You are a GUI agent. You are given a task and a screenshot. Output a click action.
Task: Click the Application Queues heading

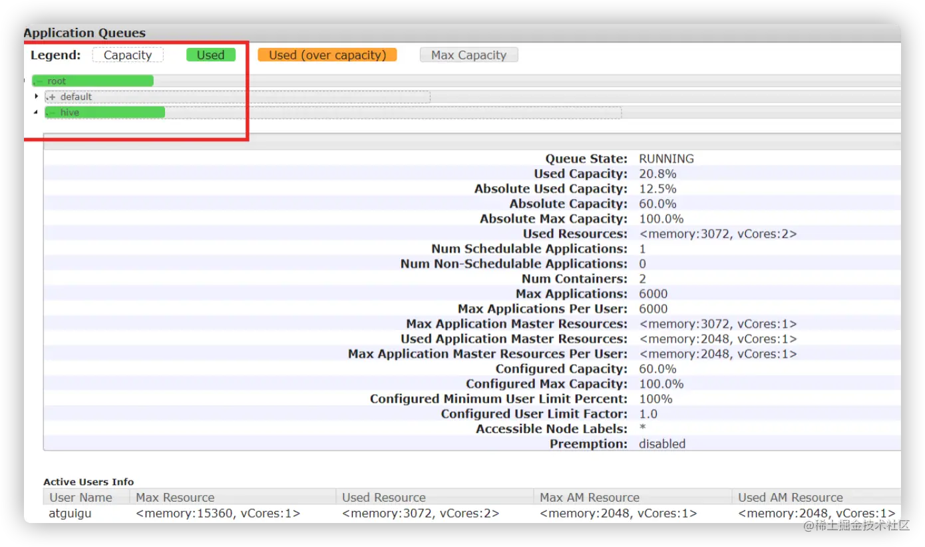click(x=85, y=33)
